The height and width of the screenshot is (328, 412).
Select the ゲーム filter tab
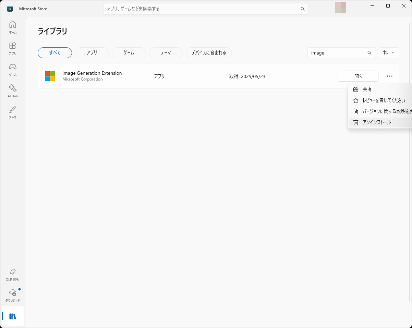click(129, 53)
